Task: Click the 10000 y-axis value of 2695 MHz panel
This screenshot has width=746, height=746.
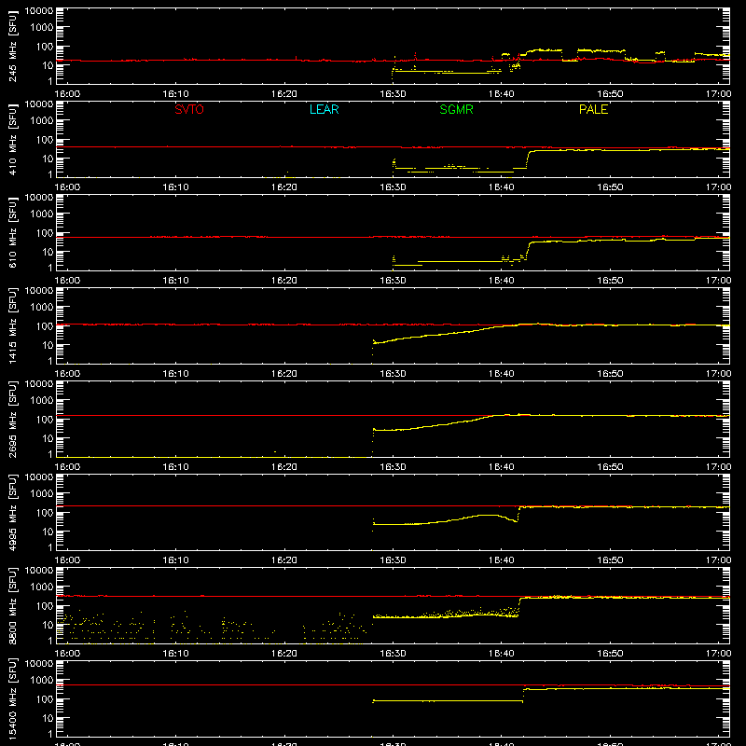Action: coord(39,384)
